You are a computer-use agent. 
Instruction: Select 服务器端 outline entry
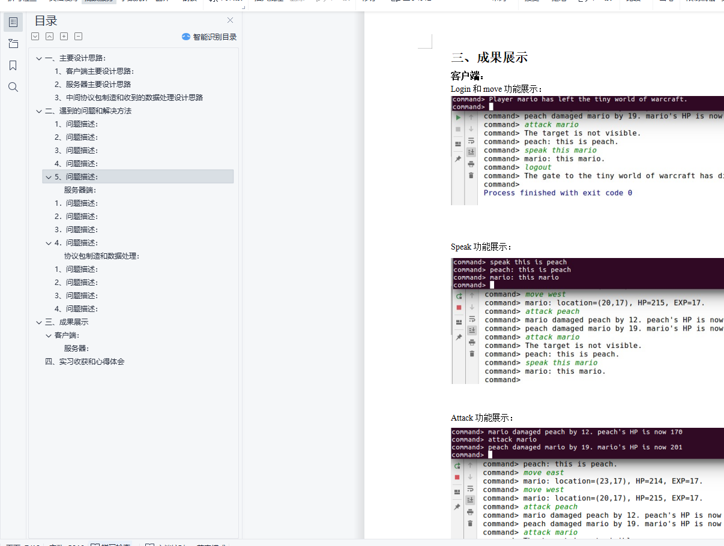click(x=80, y=190)
